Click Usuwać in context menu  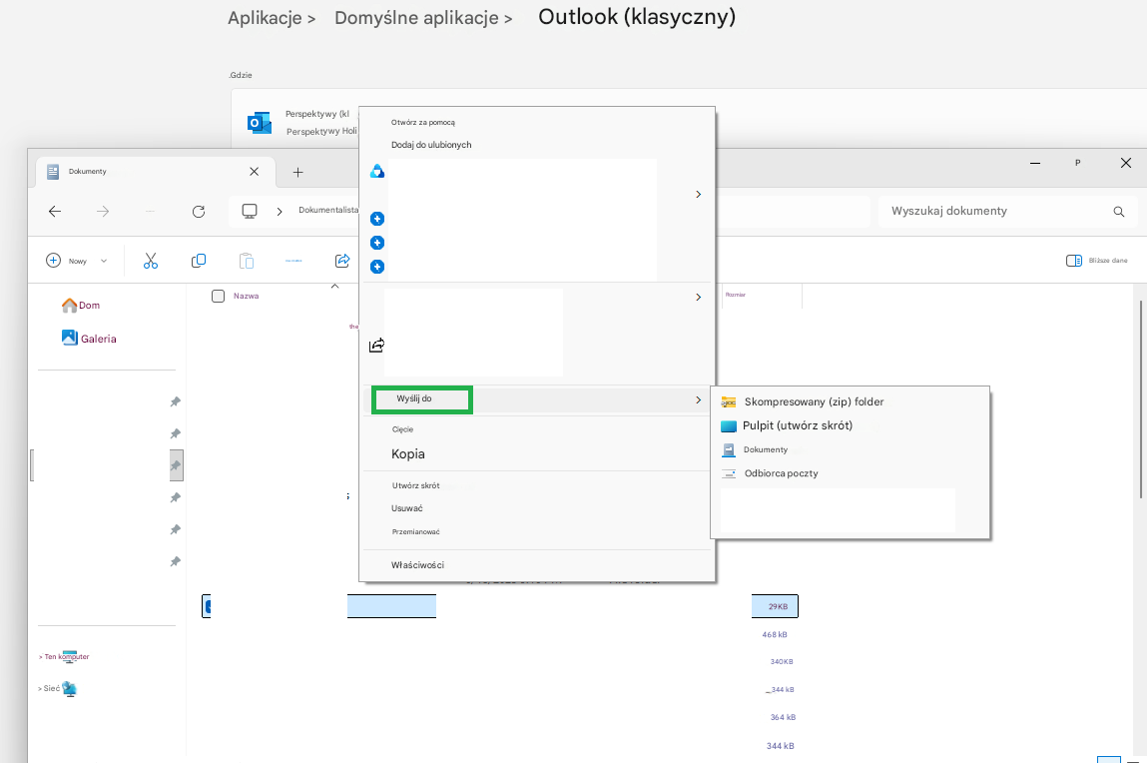(x=406, y=508)
